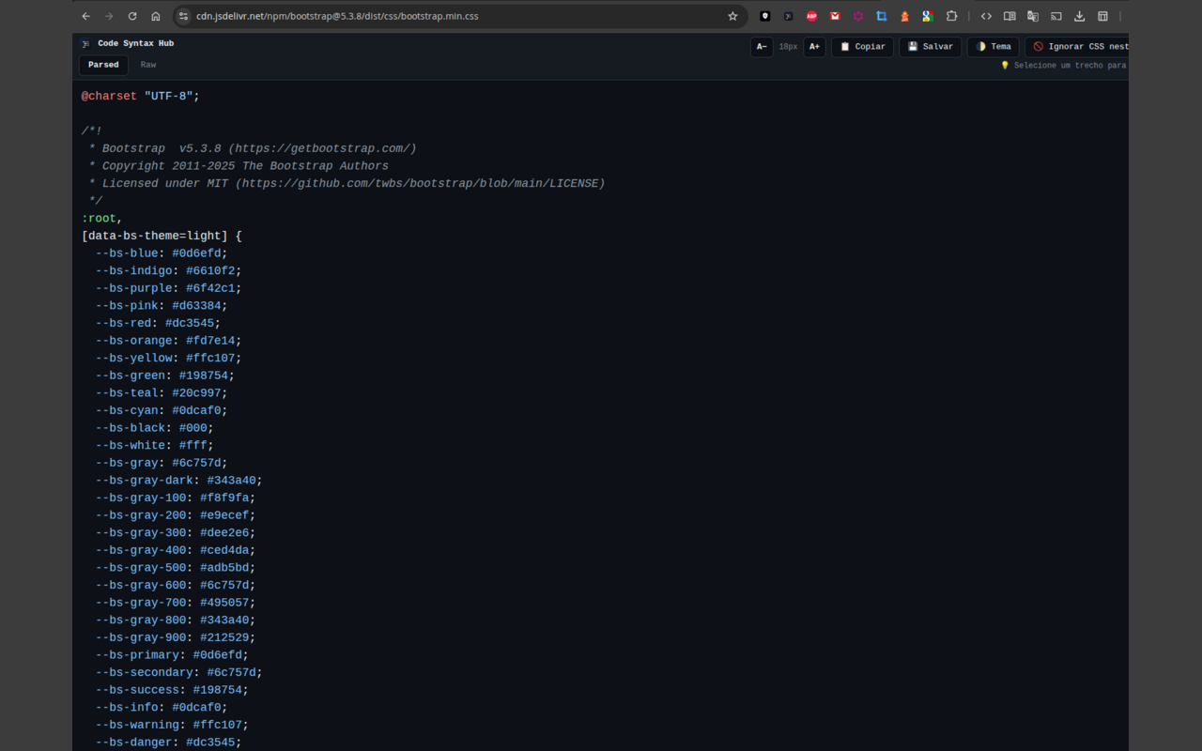Viewport: 1202px width, 751px height.
Task: Click the --bs-orange value #fd7e14
Action: [x=210, y=341]
